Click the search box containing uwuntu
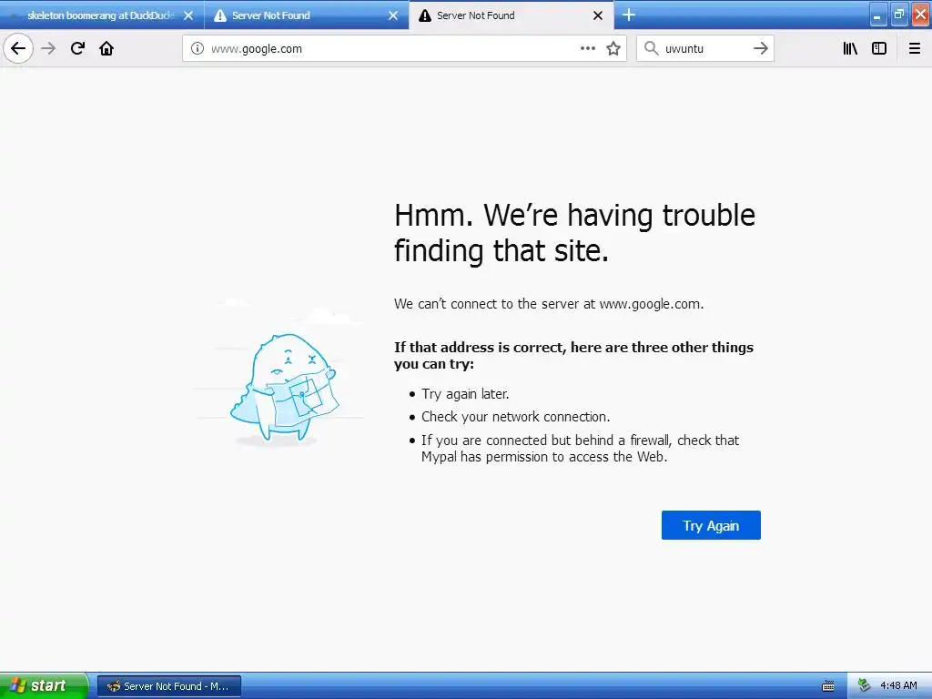932x699 pixels. pyautogui.click(x=705, y=48)
